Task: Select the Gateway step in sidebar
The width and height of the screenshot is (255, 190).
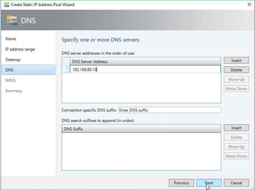Action: 13,60
